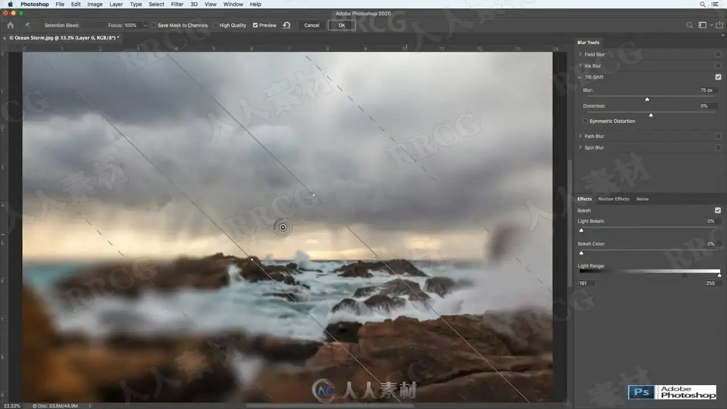Open the Focus percentage dropdown
The height and width of the screenshot is (409, 727).
(145, 26)
